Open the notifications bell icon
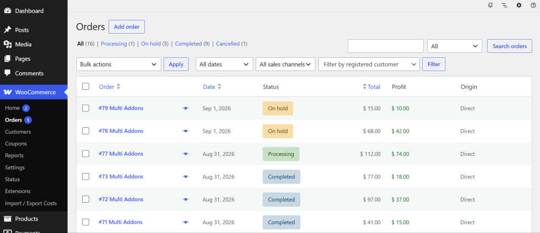 [x=490, y=5]
